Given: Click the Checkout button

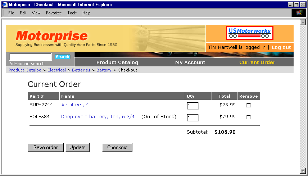Looking at the screenshot, I should pos(117,147).
